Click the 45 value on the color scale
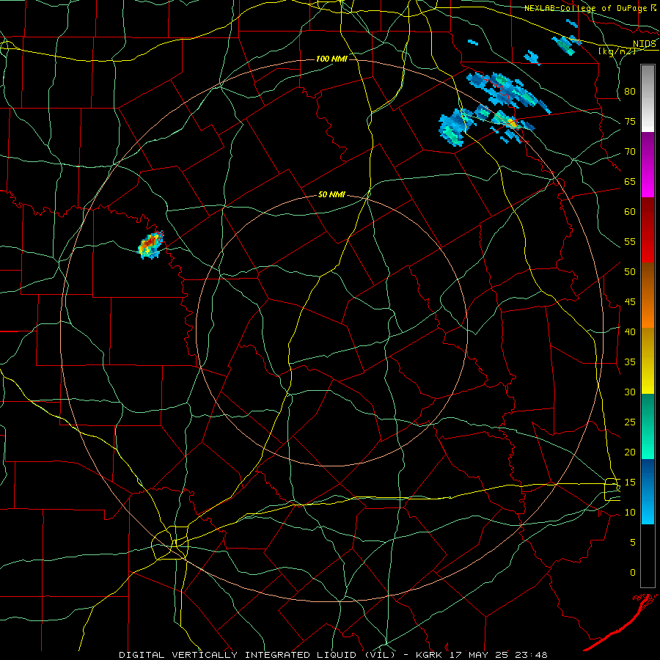 (x=630, y=302)
